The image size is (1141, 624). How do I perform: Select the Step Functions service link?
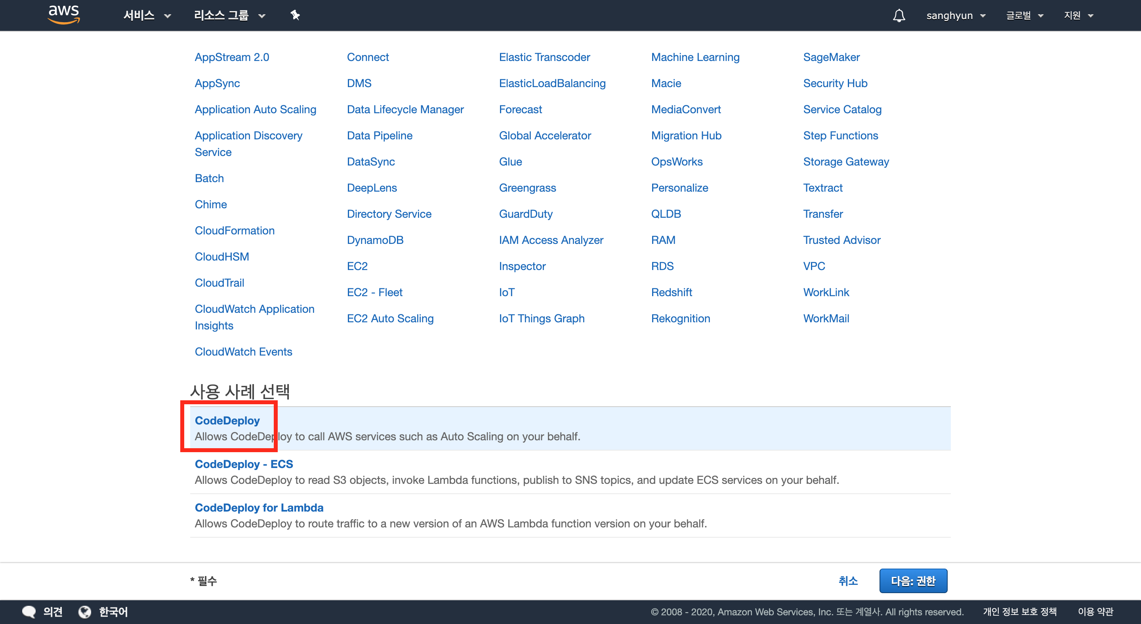[x=840, y=135]
